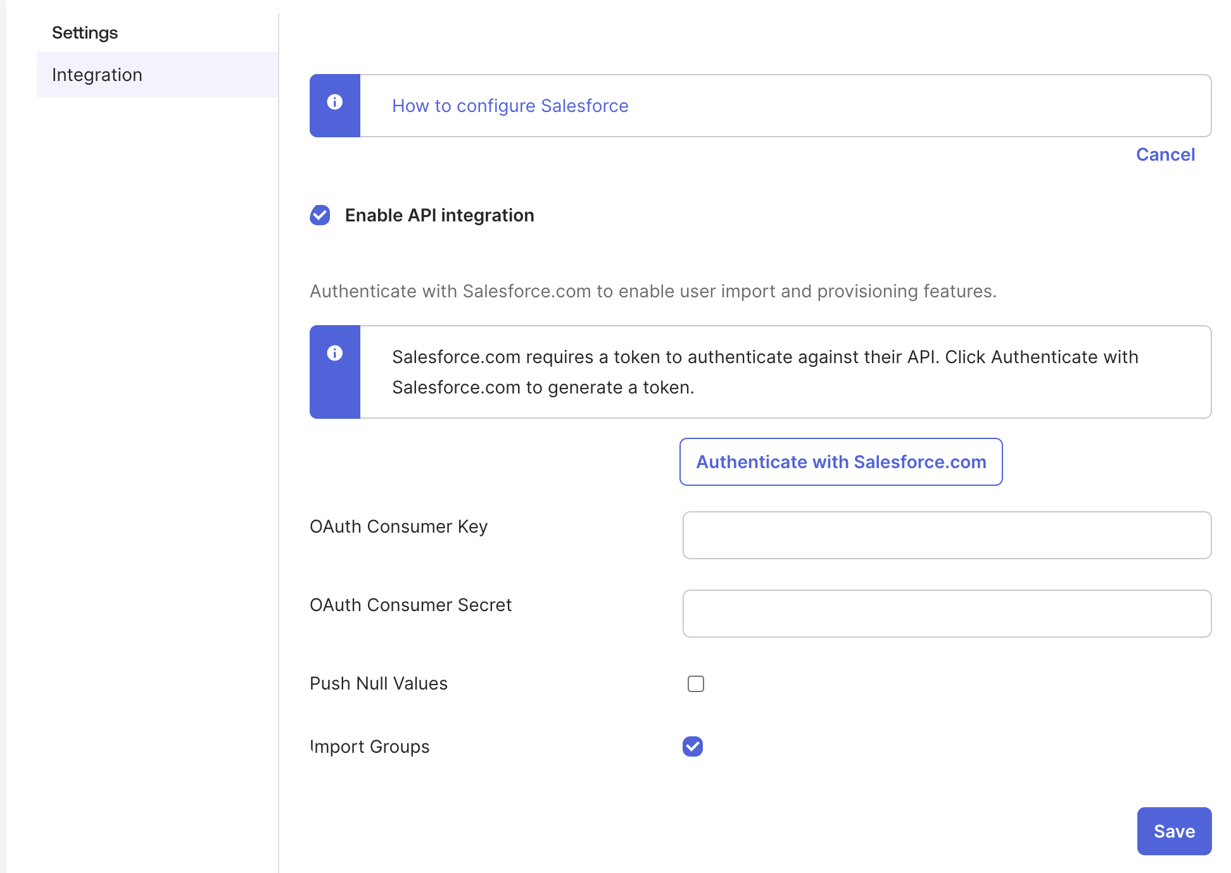Check the Push Null Values checkbox

[696, 684]
